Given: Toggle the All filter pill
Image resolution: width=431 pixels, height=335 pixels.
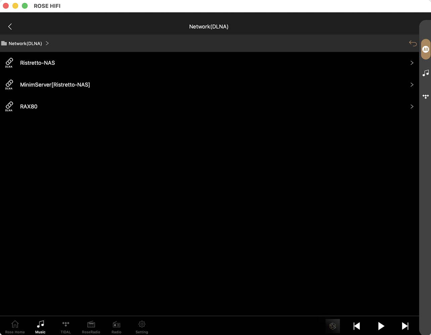Looking at the screenshot, I should [x=425, y=49].
